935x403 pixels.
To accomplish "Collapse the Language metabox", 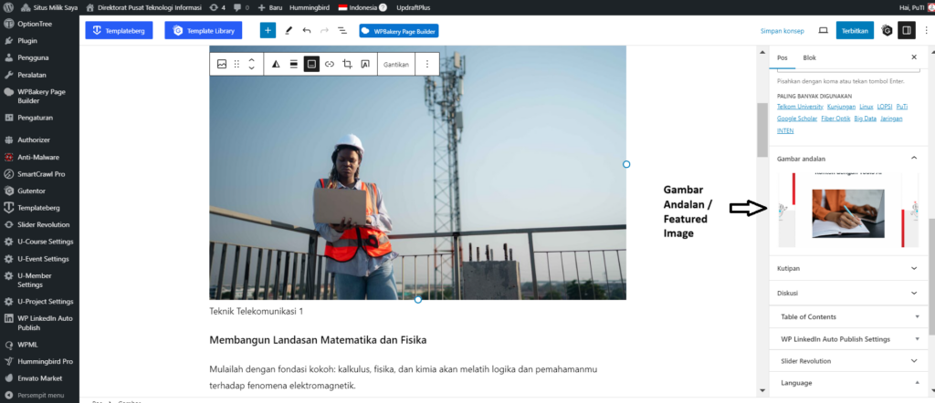I will 848,383.
